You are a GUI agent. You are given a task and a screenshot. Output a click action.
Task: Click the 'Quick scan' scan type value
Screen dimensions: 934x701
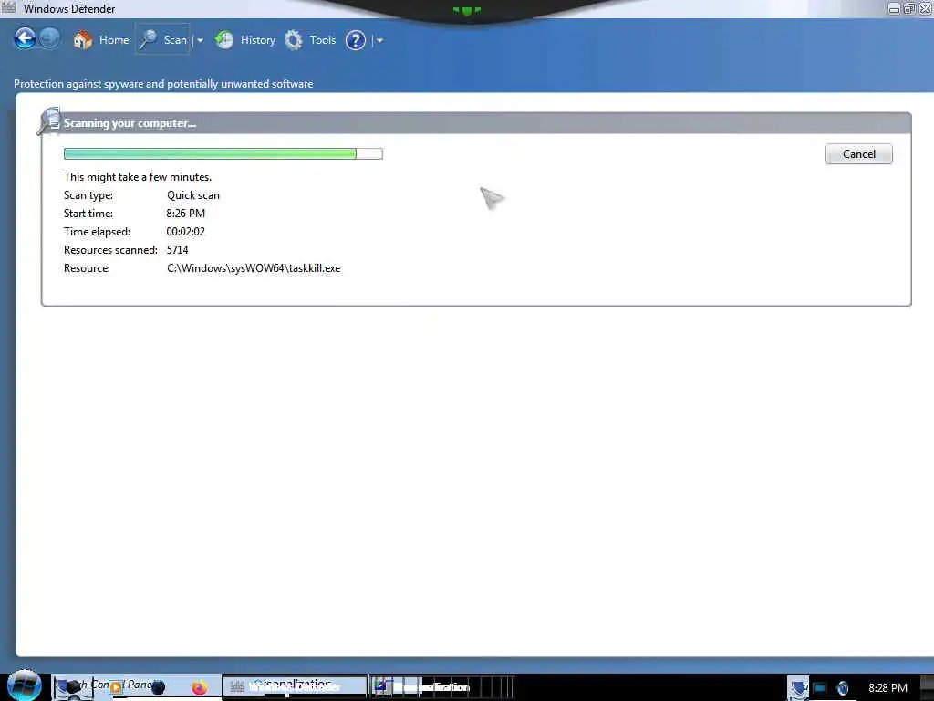coord(193,195)
